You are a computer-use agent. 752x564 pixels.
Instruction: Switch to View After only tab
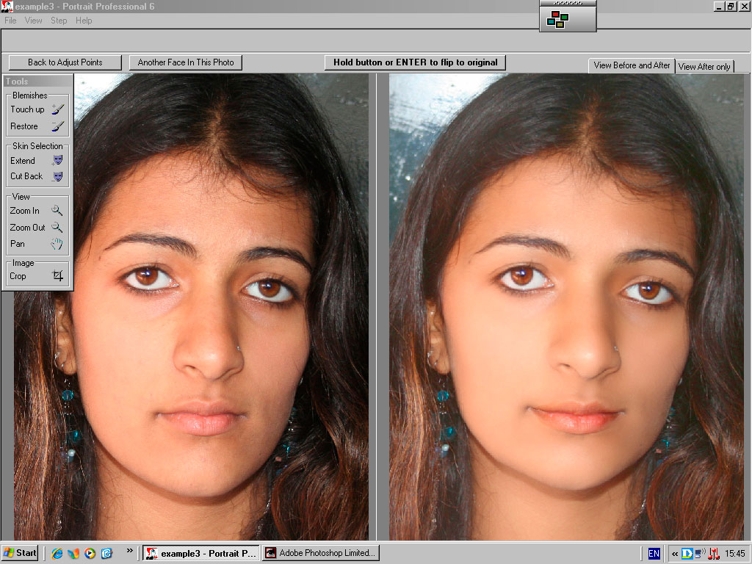point(704,67)
